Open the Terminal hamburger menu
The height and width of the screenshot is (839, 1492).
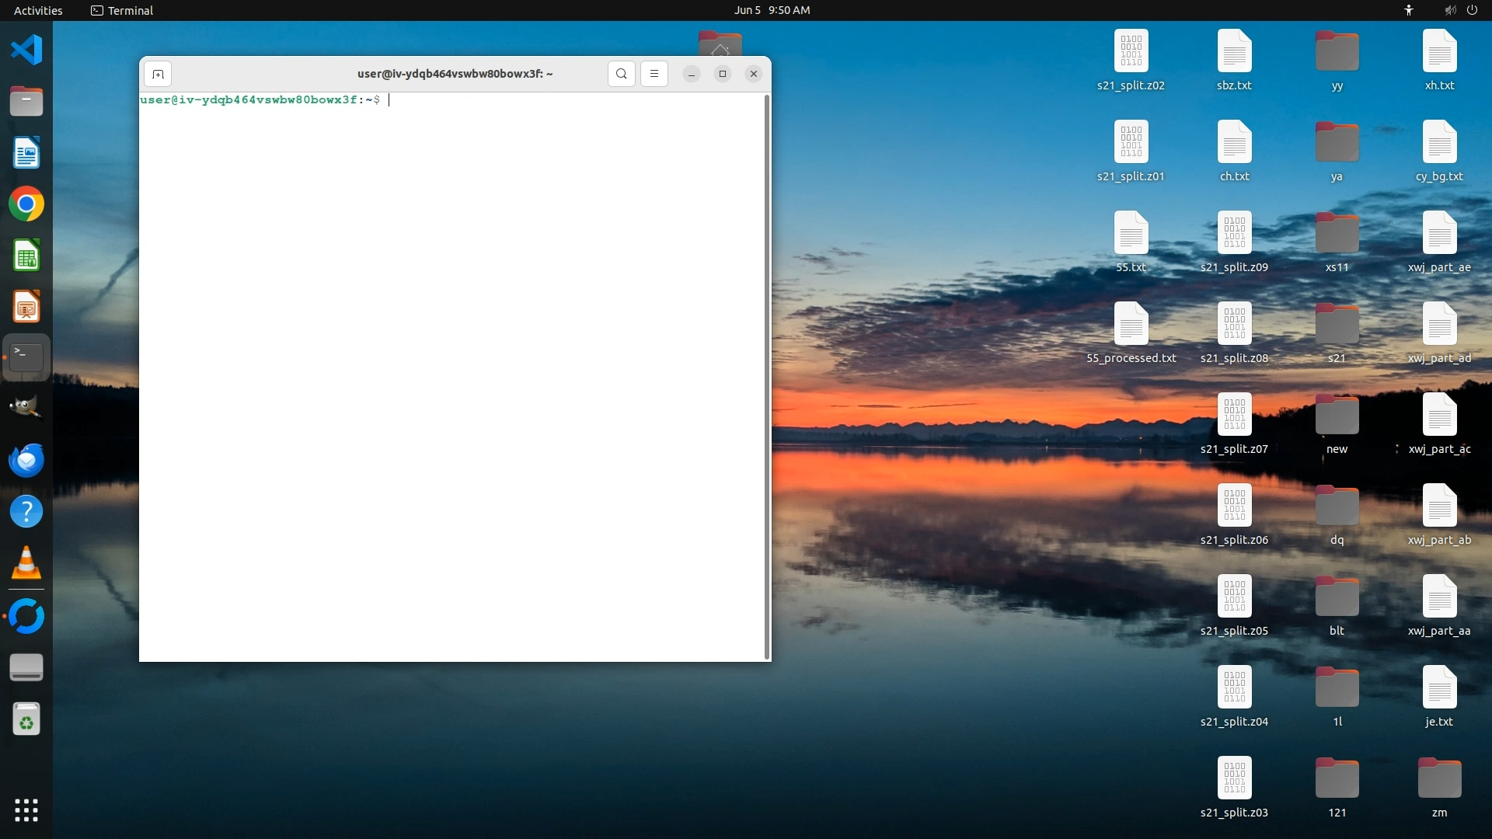click(654, 74)
